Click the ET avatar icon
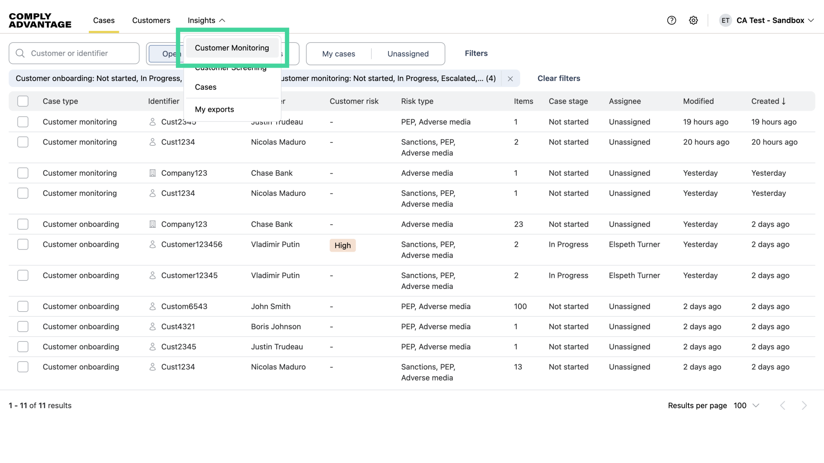Screen dimensions: 824x463 [x=725, y=20]
